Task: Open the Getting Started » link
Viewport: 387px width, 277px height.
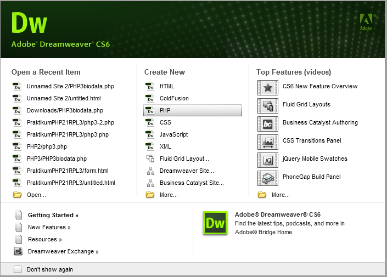Action: 53,215
